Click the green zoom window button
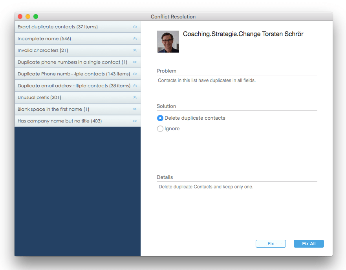This screenshot has height=270, width=346. [36, 16]
